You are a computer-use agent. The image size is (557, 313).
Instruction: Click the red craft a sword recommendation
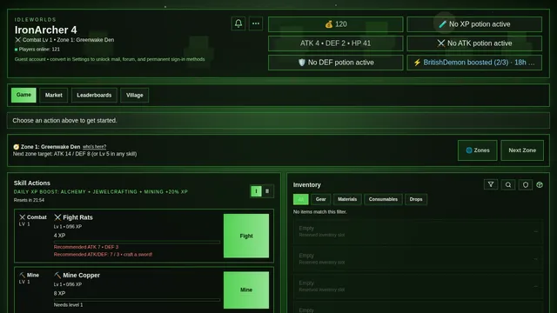pyautogui.click(x=103, y=255)
